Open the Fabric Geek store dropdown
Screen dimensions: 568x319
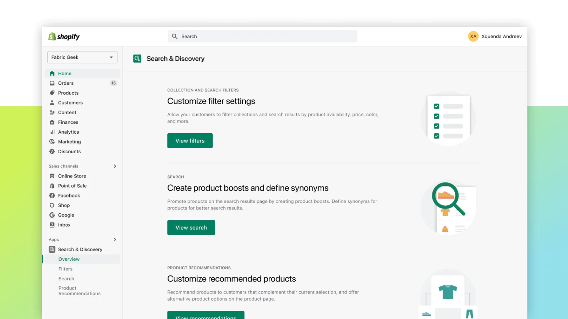(x=82, y=57)
